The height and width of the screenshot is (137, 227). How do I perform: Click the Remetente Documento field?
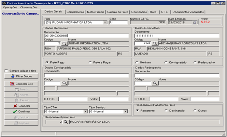point(86,36)
